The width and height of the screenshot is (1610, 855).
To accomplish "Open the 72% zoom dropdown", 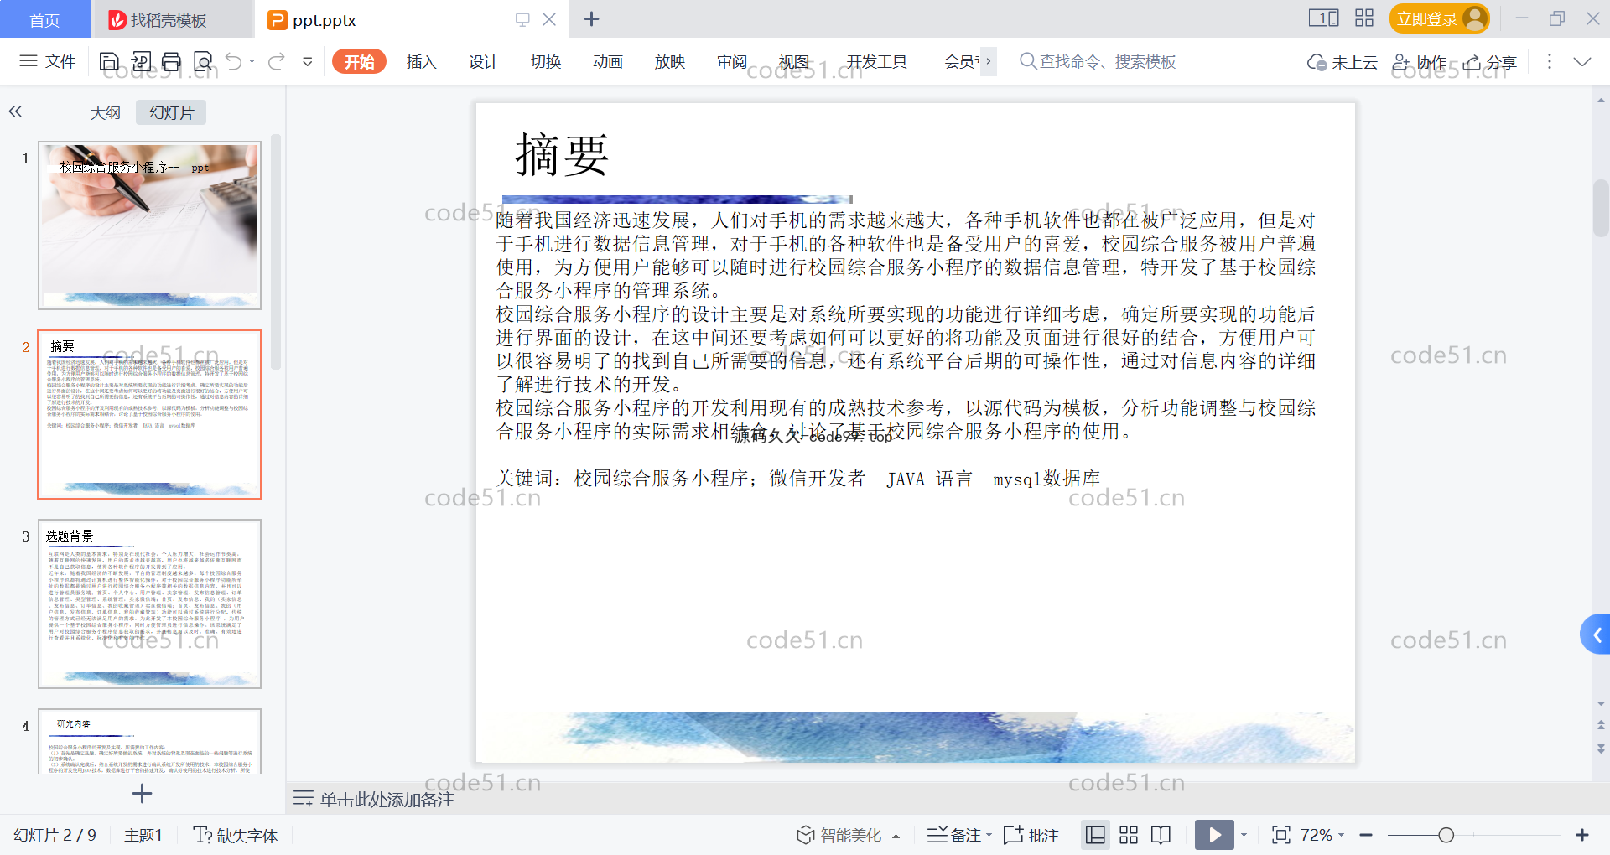I will click(1322, 835).
